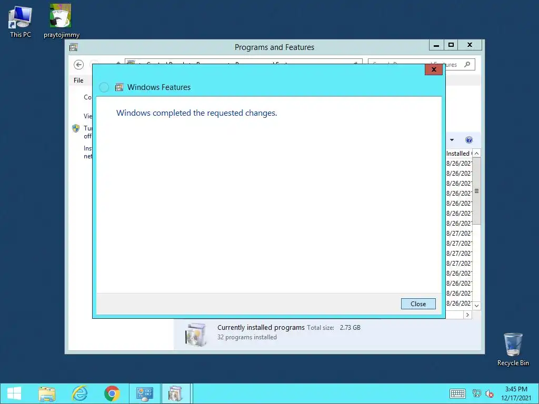Click the Installed On column header
The height and width of the screenshot is (404, 539).
click(x=459, y=154)
